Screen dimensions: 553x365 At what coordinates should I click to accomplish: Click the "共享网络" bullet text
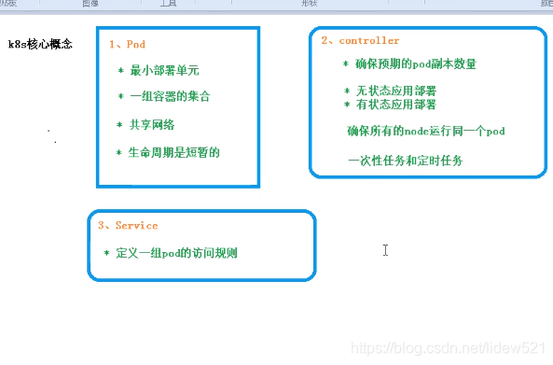[152, 124]
